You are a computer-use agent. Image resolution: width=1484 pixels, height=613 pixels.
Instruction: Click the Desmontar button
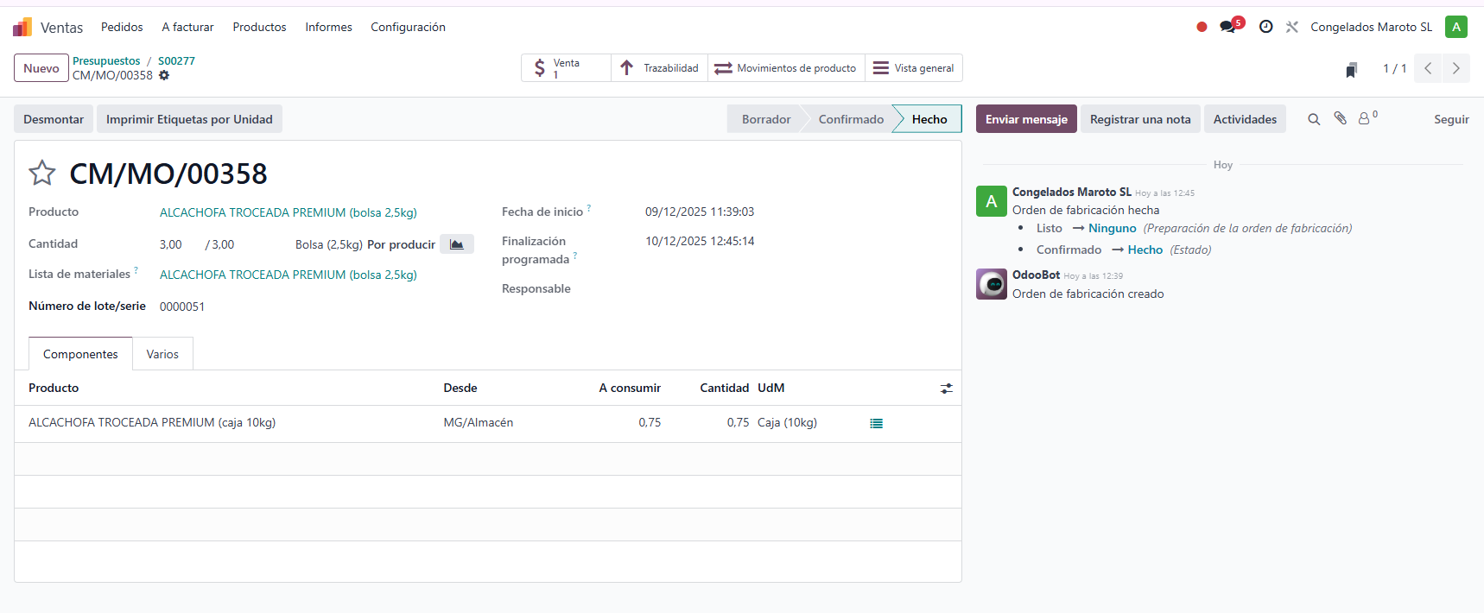(x=54, y=119)
